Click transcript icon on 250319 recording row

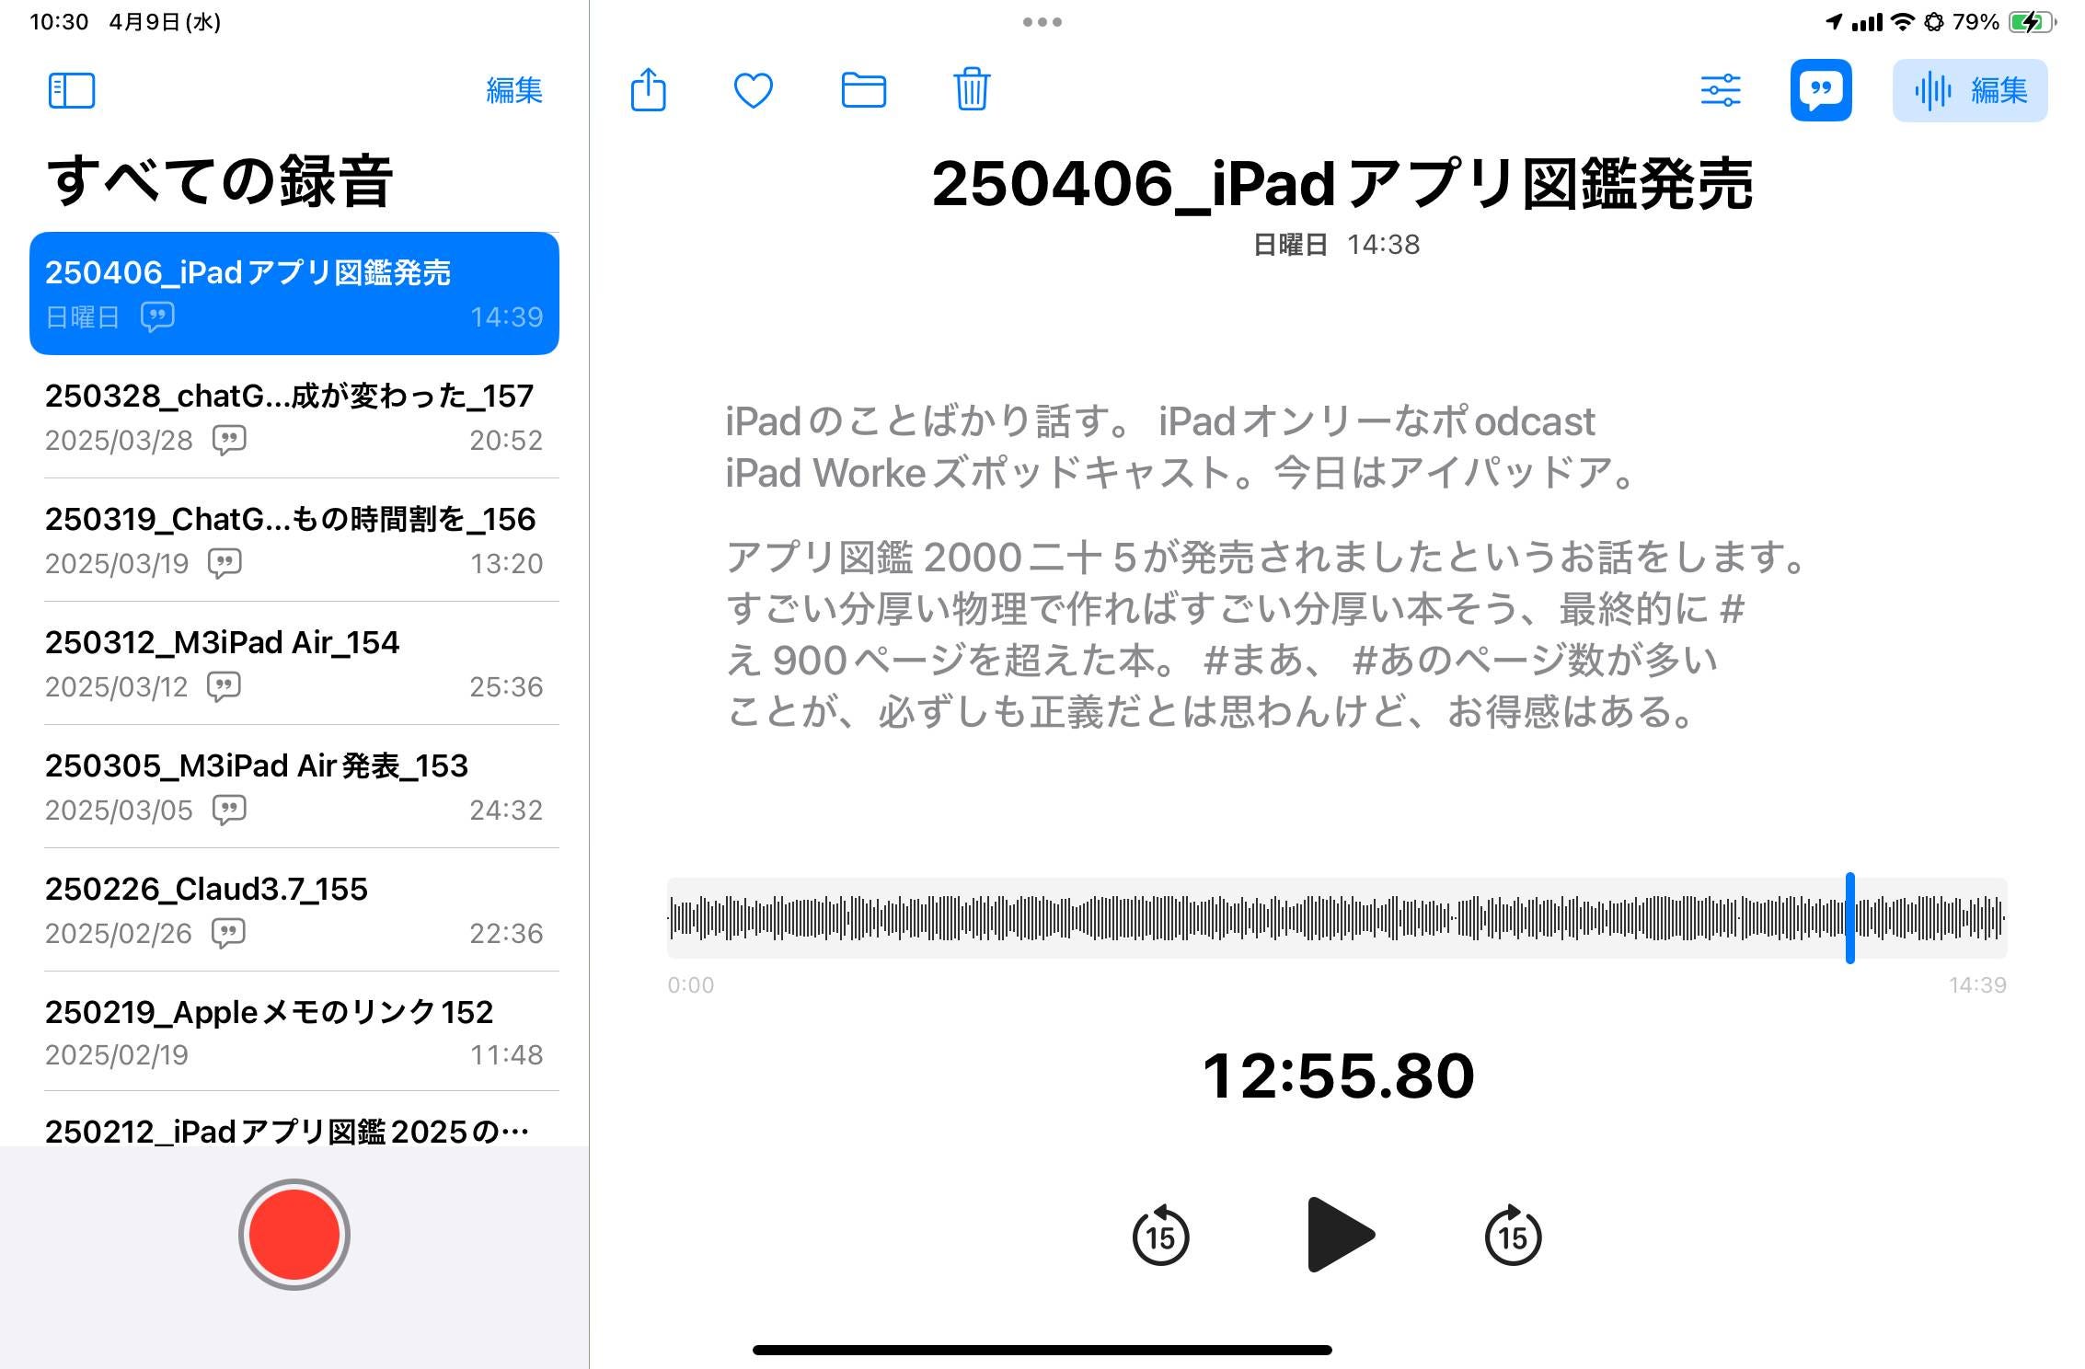click(225, 563)
